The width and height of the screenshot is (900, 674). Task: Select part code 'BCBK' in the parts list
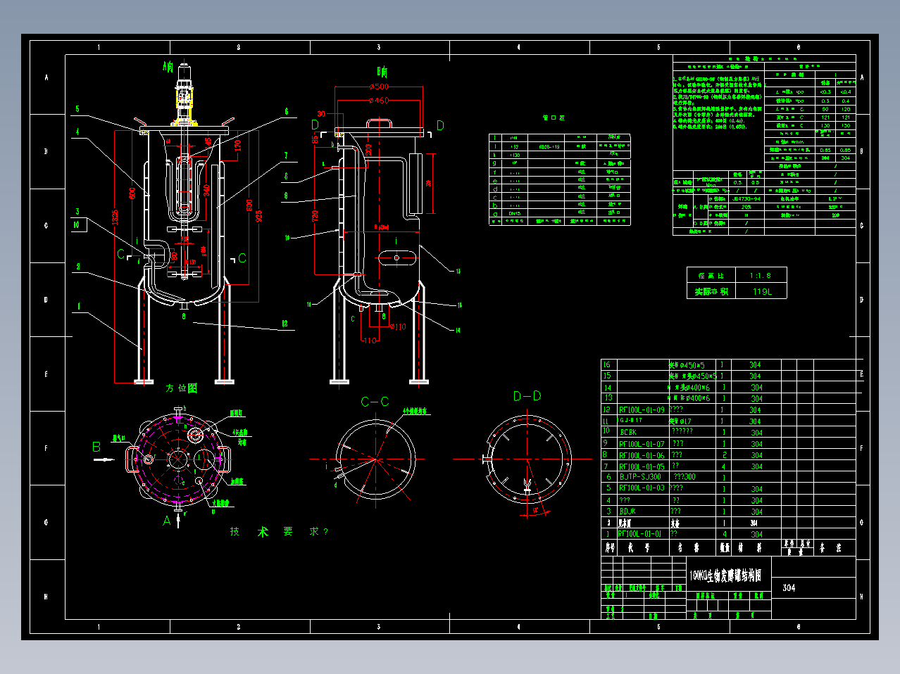tap(627, 432)
